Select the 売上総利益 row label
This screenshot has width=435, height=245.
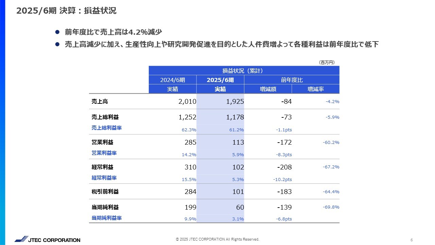pos(105,117)
